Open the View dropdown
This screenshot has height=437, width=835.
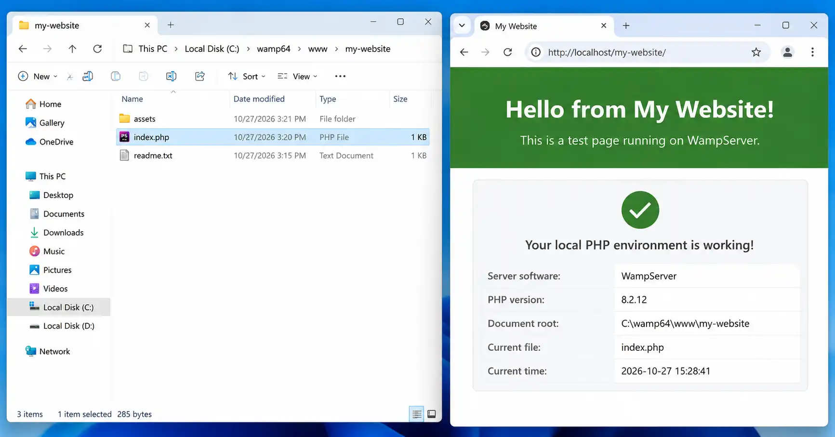click(298, 76)
